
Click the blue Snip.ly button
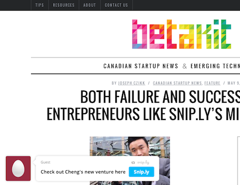[141, 172]
